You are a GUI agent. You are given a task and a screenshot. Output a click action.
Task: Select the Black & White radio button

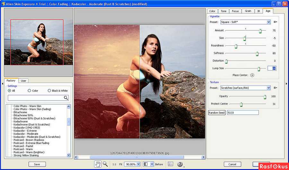point(49,91)
